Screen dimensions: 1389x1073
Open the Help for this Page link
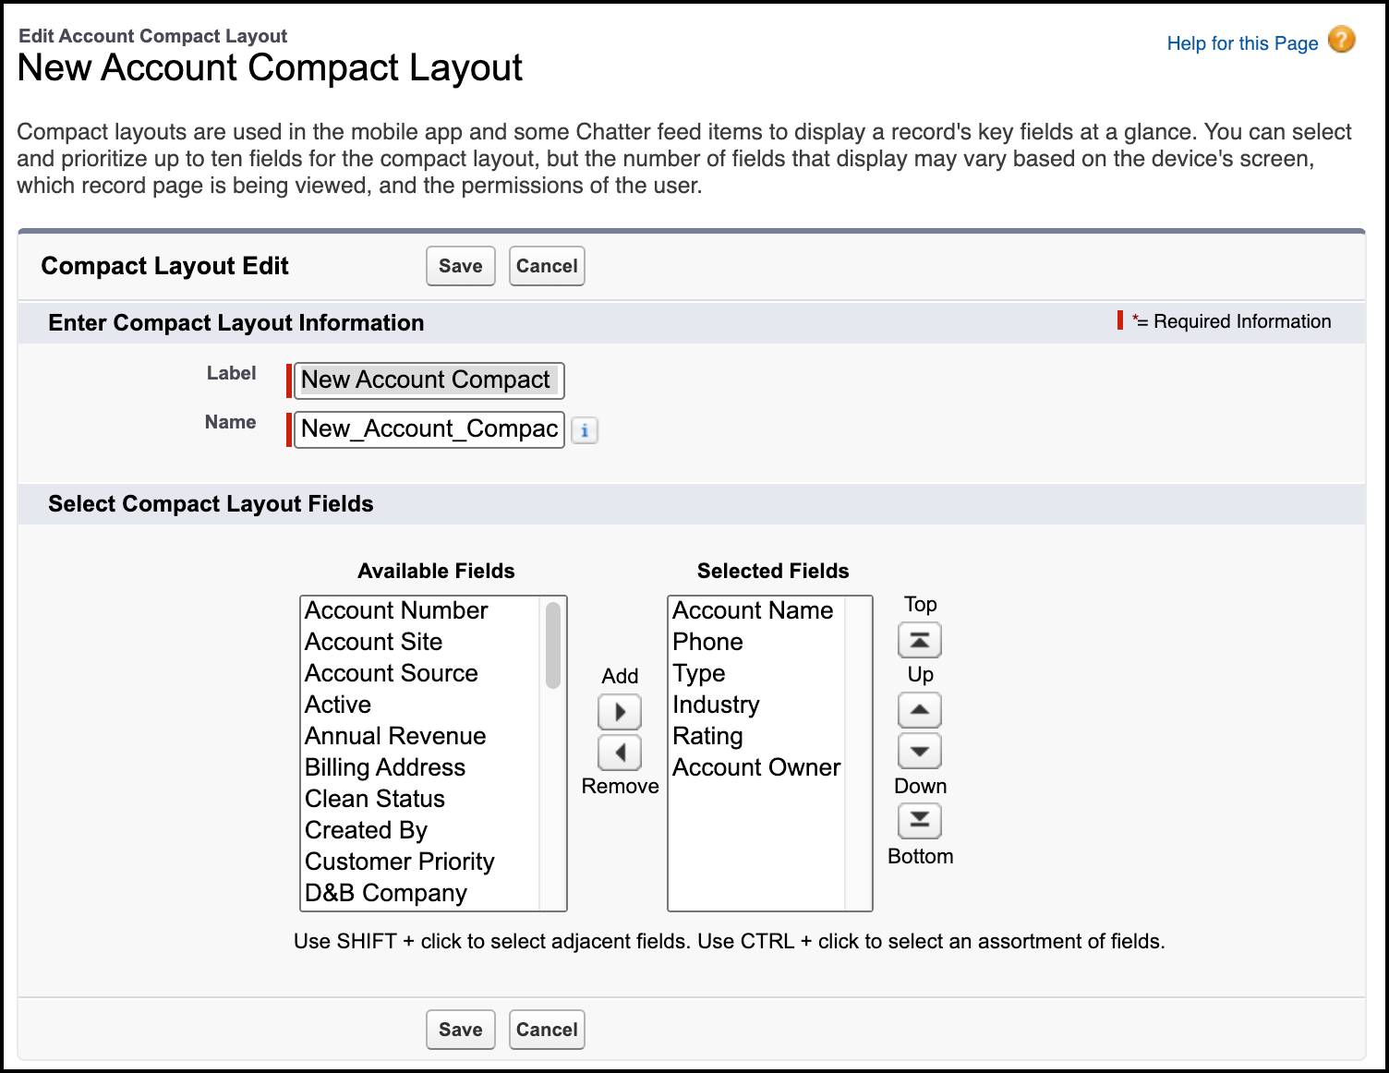(1242, 43)
